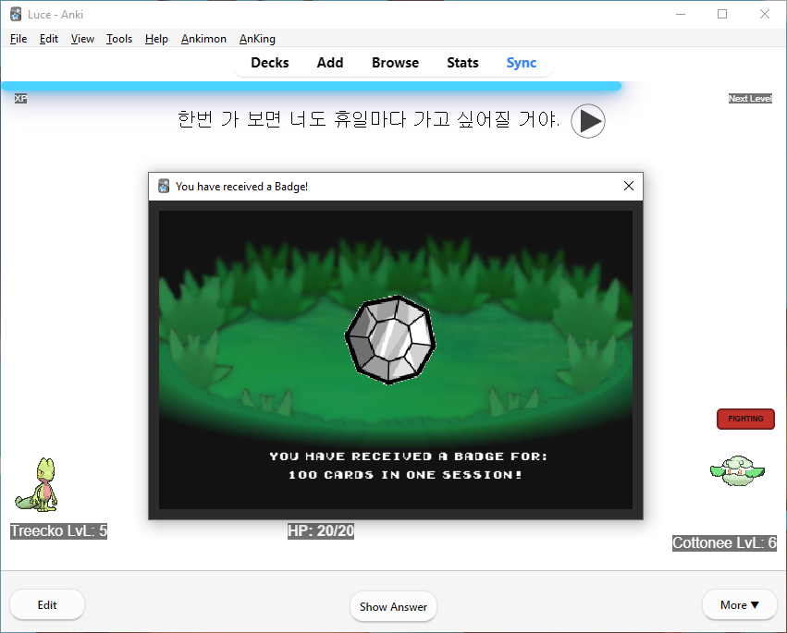Click the 'Treecko LvL: 5' label

tap(58, 530)
